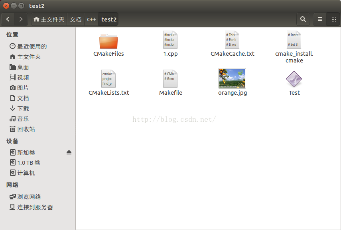Click the CMakeLists.txt file name

(109, 93)
